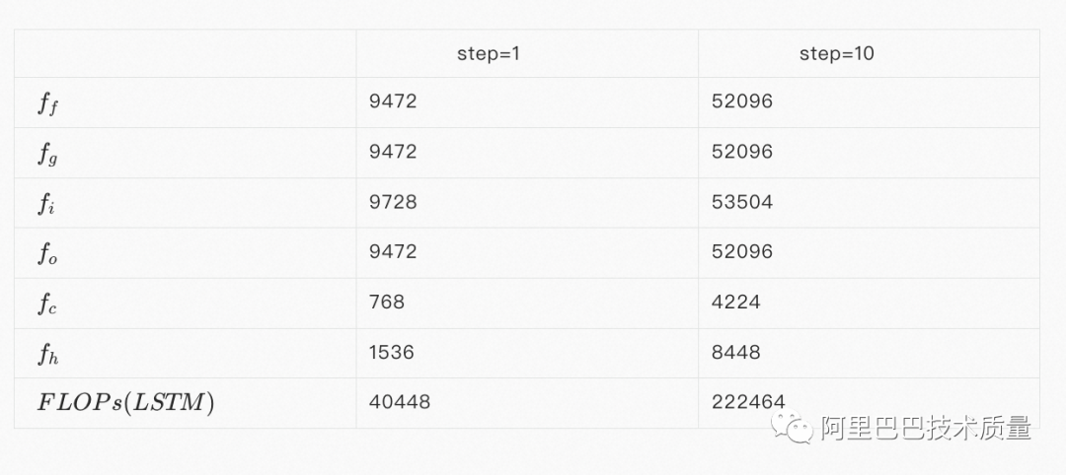Click the f_f row label
This screenshot has width=1066, height=475.
pos(47,103)
